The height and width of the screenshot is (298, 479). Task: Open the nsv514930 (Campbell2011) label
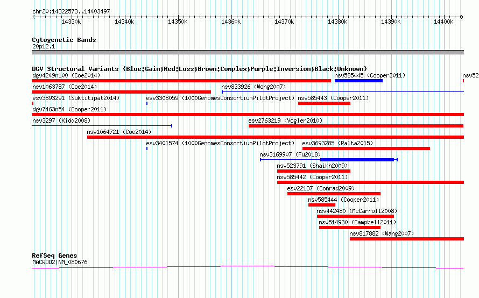point(357,222)
